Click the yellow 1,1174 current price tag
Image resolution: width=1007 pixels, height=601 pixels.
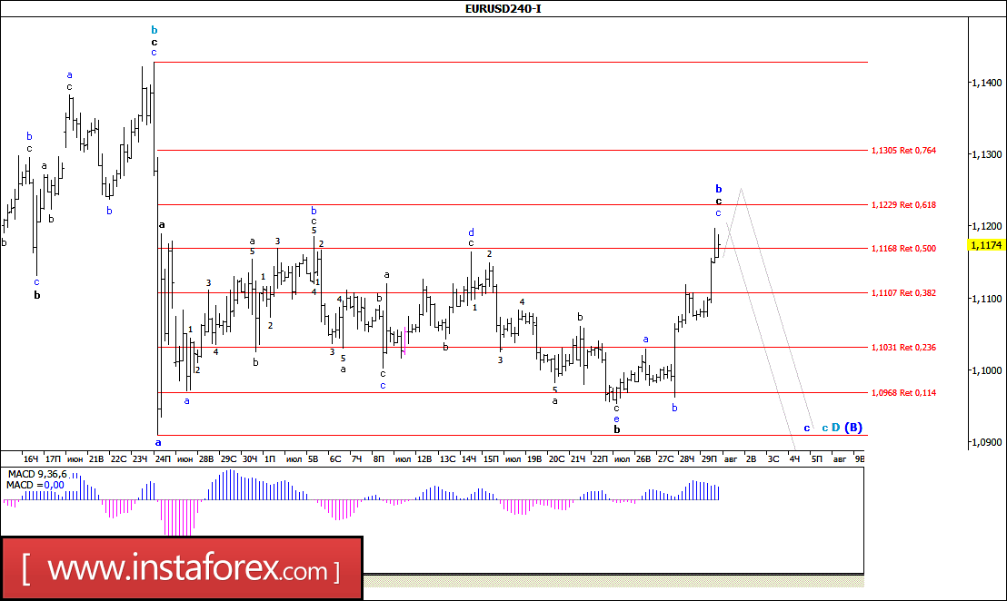(986, 245)
